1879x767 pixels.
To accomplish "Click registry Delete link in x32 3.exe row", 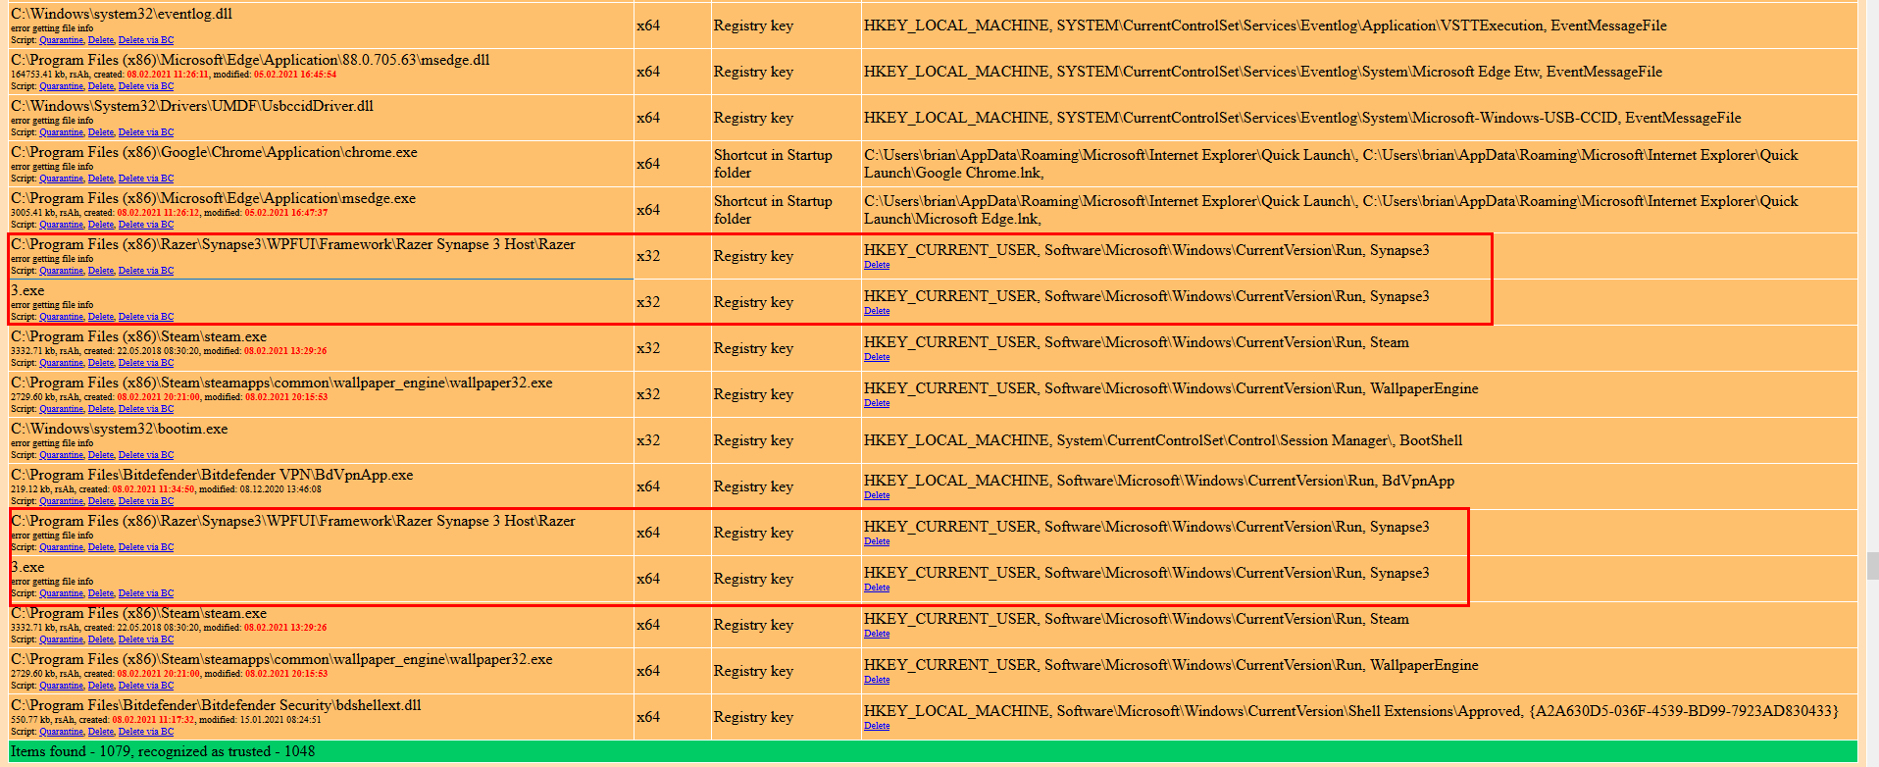I will [877, 311].
